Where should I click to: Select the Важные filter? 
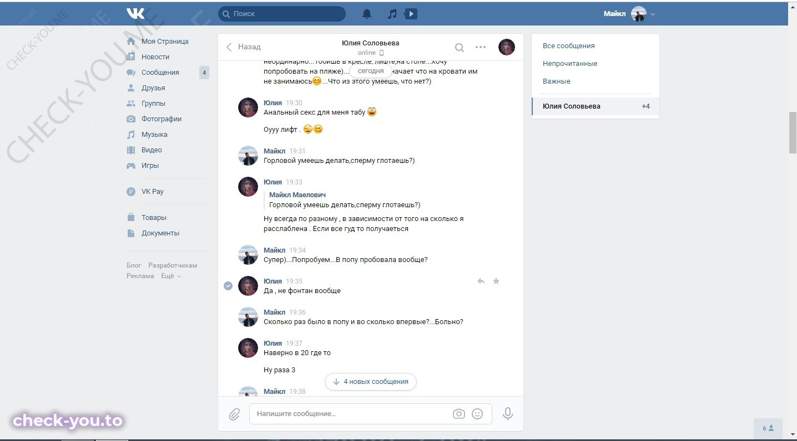557,81
